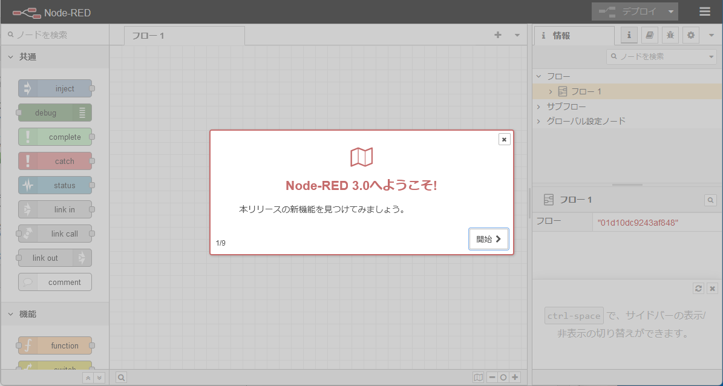Image resolution: width=723 pixels, height=386 pixels.
Task: Refresh the tip with the refresh icon
Action: coord(699,288)
